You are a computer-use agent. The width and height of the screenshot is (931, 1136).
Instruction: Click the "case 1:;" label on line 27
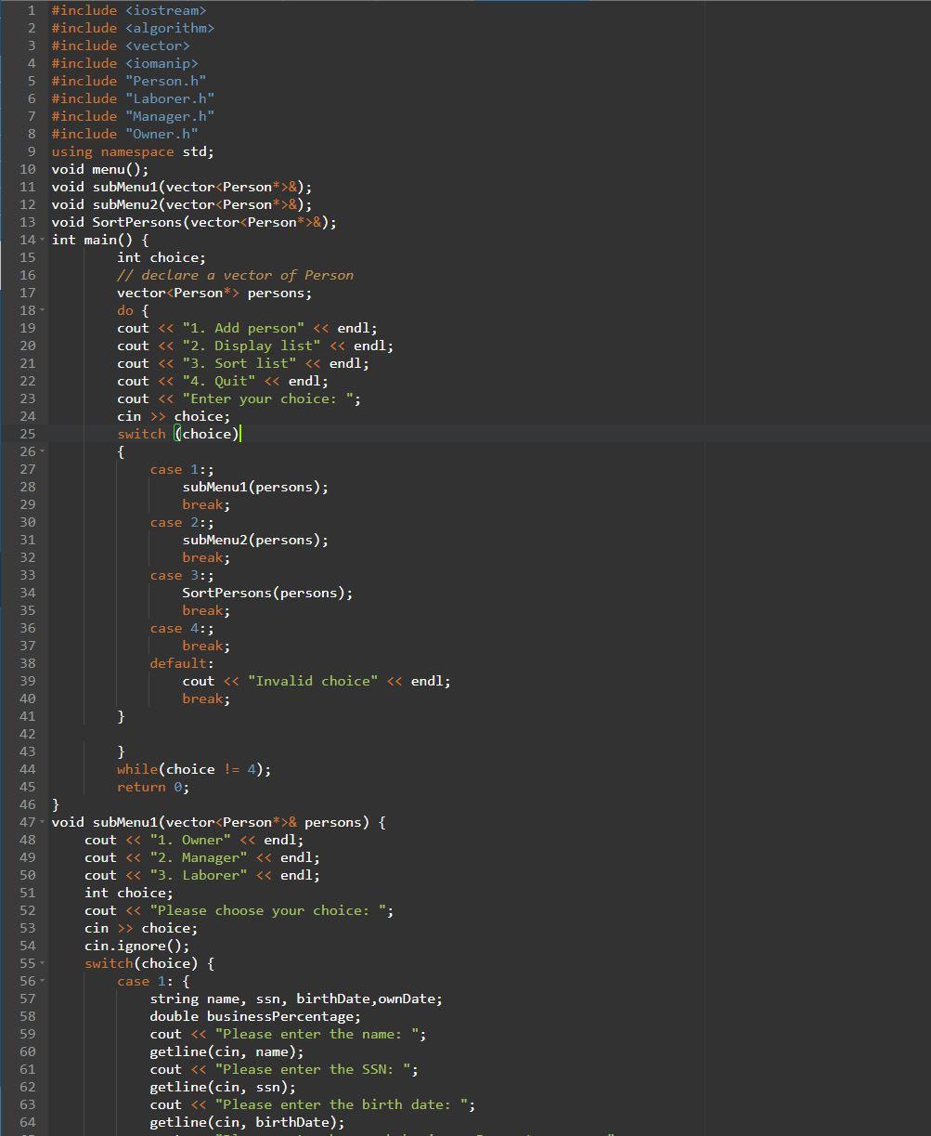(x=182, y=469)
